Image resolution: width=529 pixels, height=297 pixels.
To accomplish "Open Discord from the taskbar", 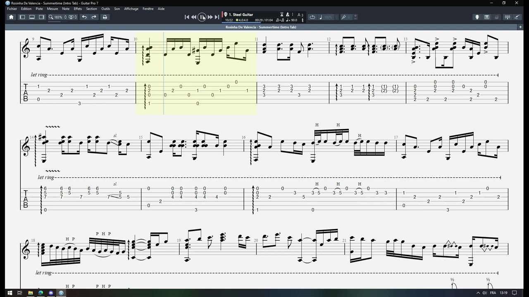I will point(51,293).
